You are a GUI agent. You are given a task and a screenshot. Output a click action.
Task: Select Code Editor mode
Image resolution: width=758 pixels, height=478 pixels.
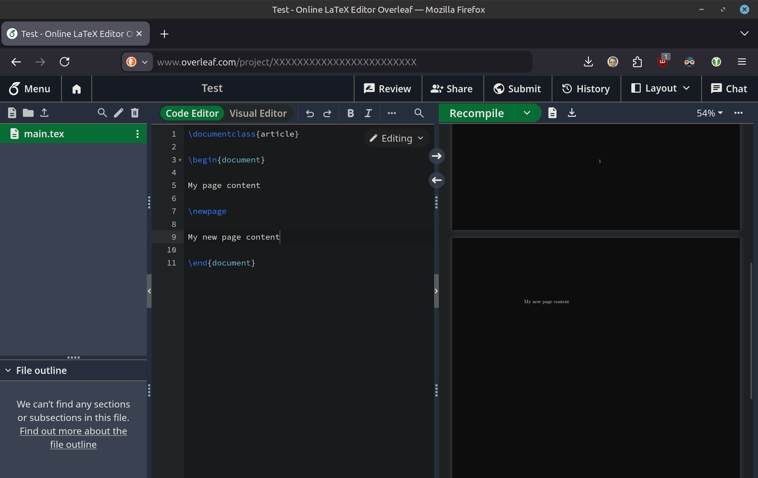point(192,113)
